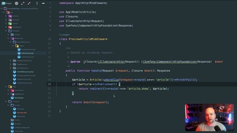Expand the TagResource folder
This screenshot has width=237, height=133.
(x=11, y=64)
